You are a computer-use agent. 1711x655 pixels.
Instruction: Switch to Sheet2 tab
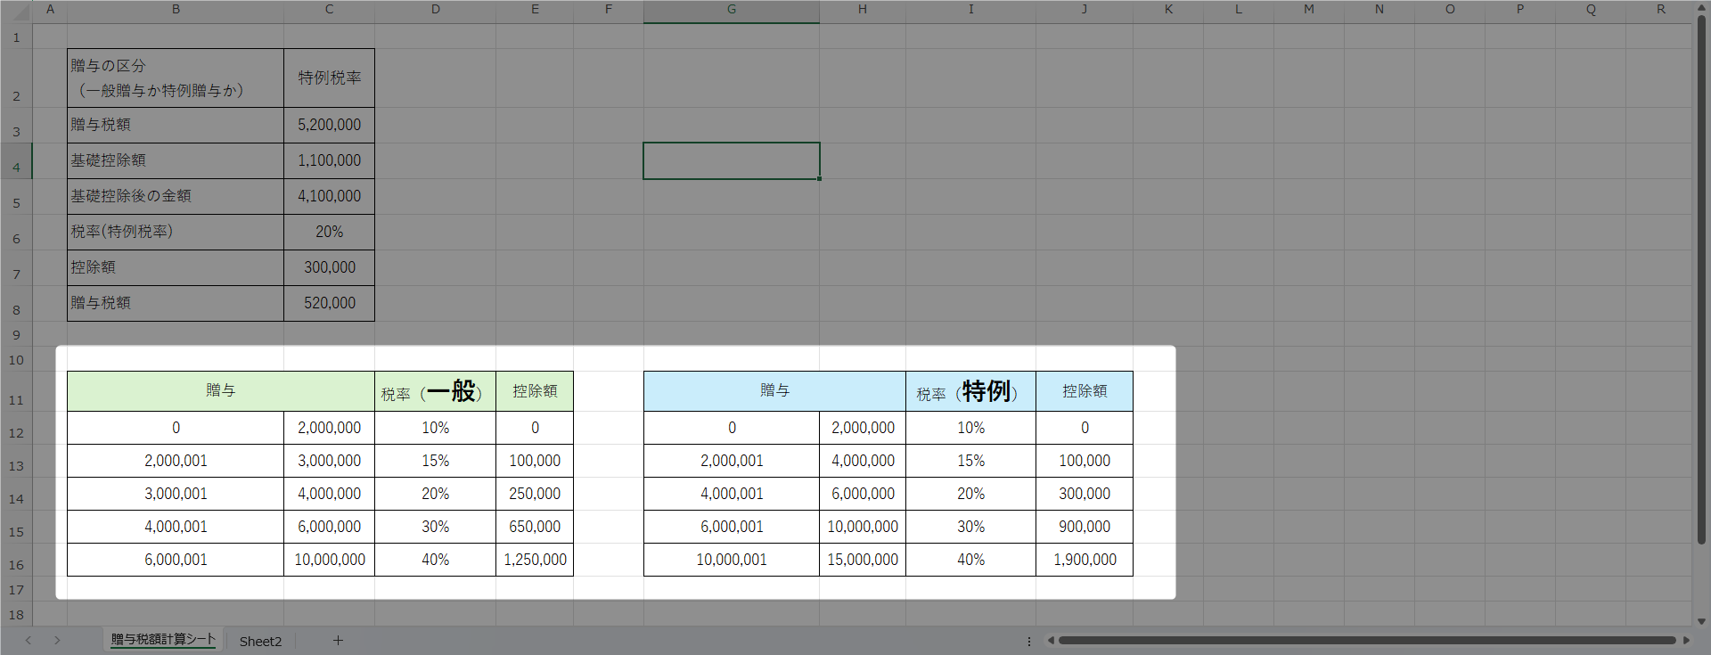coord(260,641)
